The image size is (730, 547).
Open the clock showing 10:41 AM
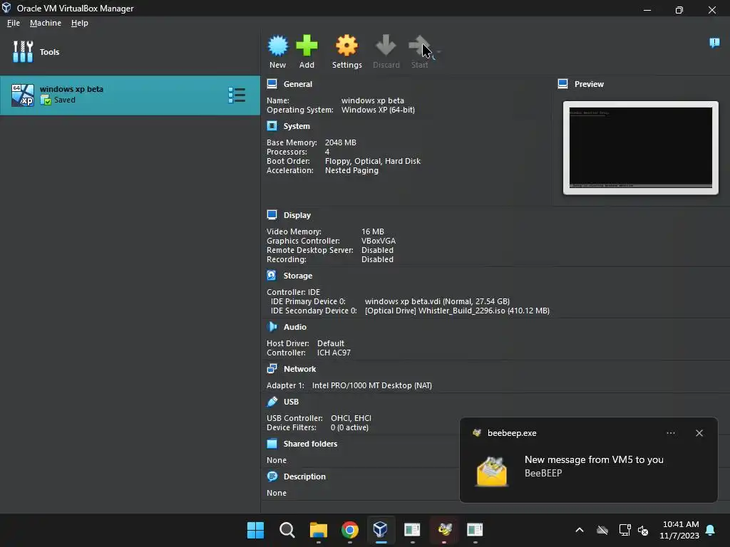[679, 530]
